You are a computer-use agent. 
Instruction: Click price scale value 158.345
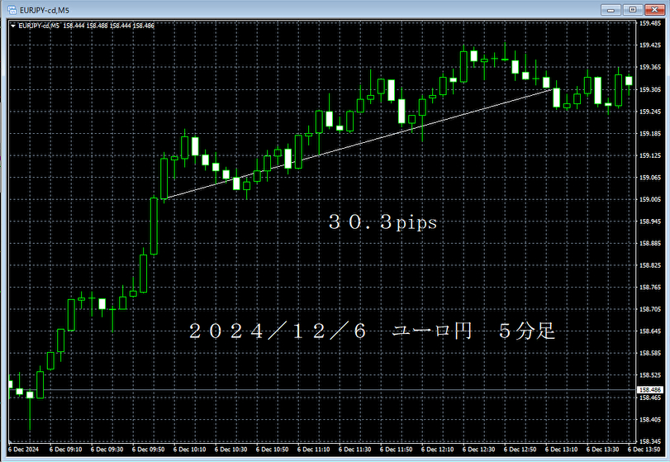tap(650, 441)
